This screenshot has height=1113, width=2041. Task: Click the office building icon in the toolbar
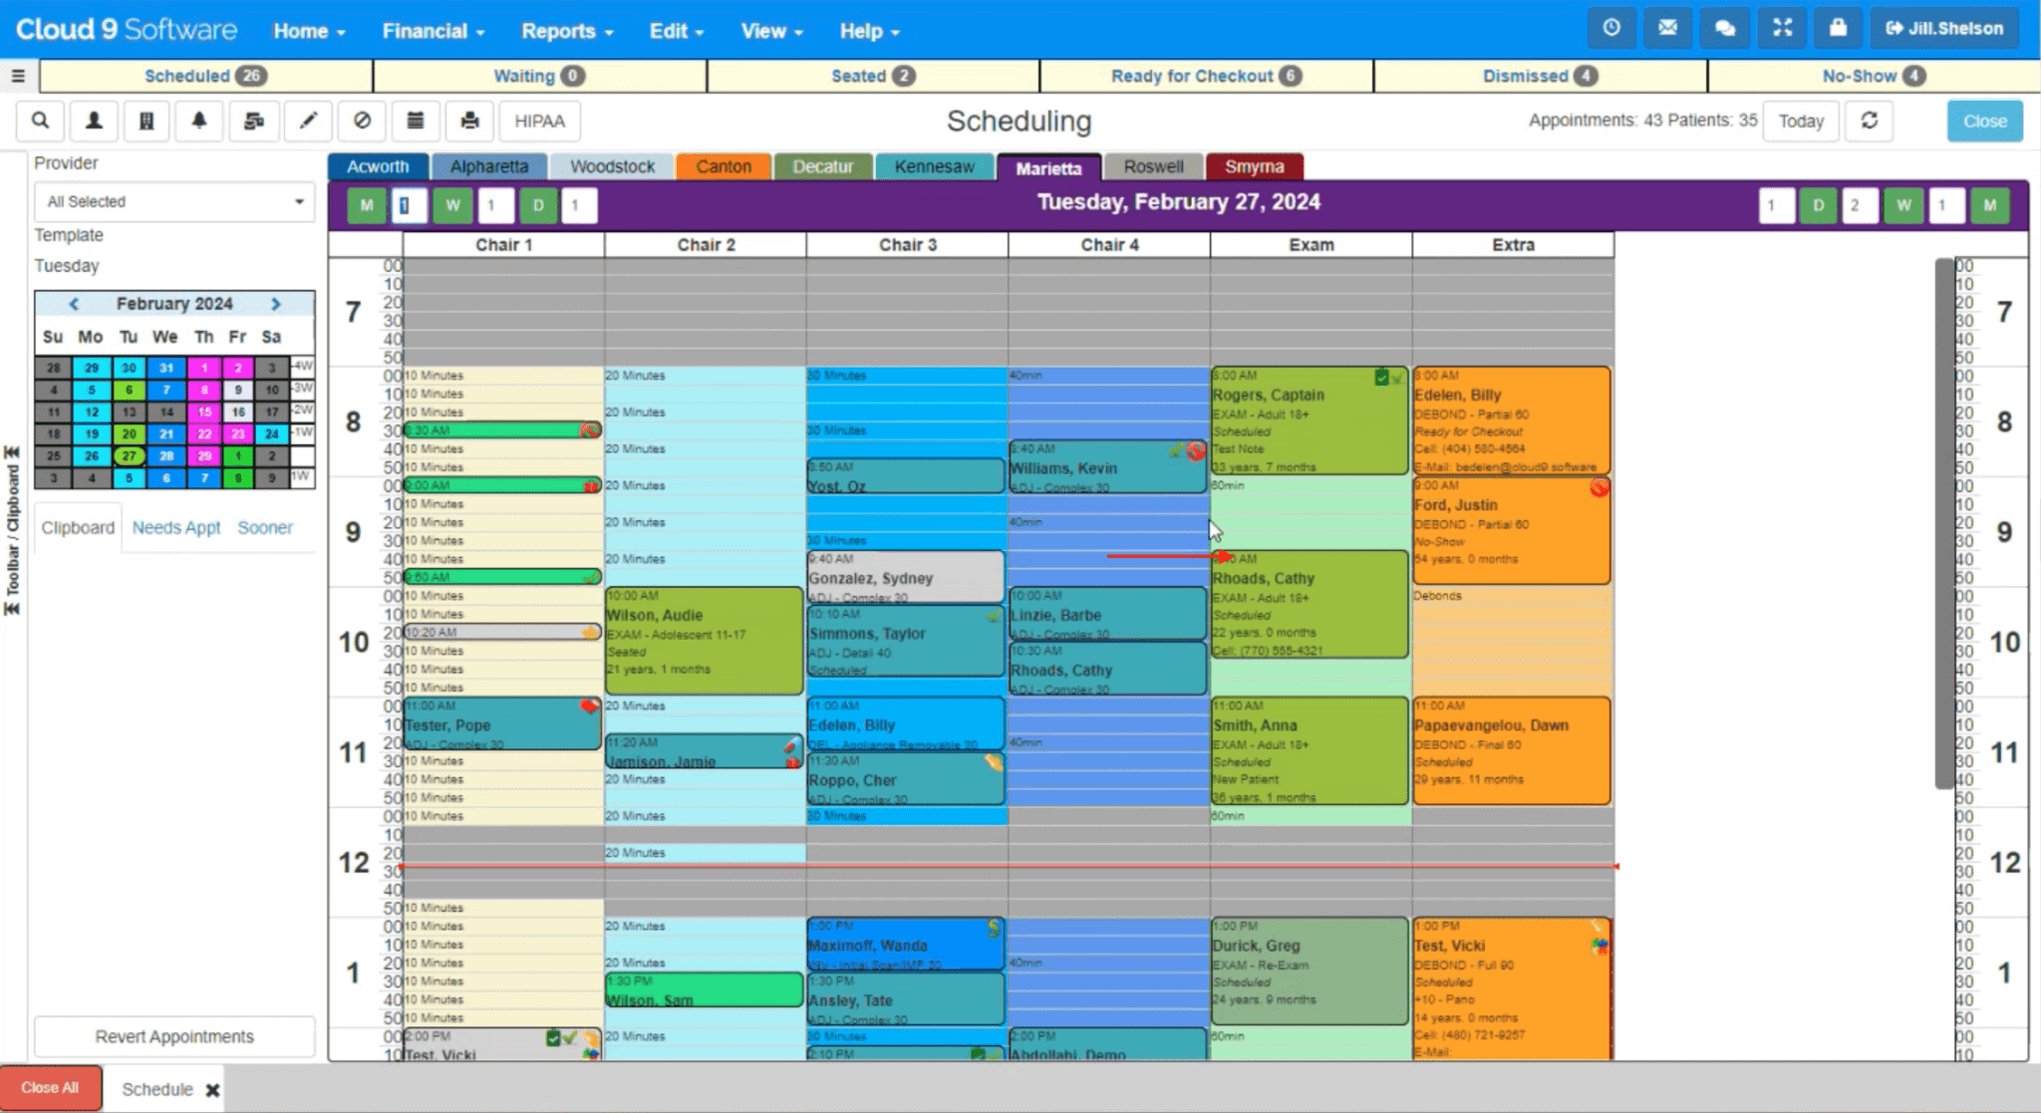coord(146,121)
